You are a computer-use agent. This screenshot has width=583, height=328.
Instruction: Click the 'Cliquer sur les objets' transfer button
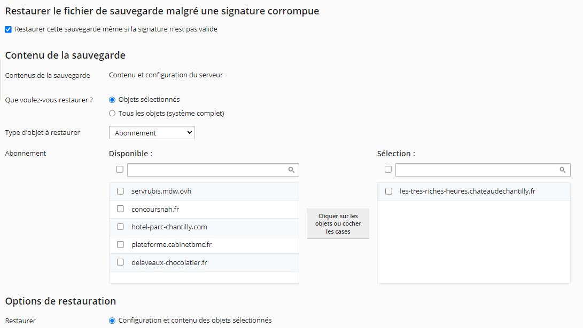(x=338, y=224)
